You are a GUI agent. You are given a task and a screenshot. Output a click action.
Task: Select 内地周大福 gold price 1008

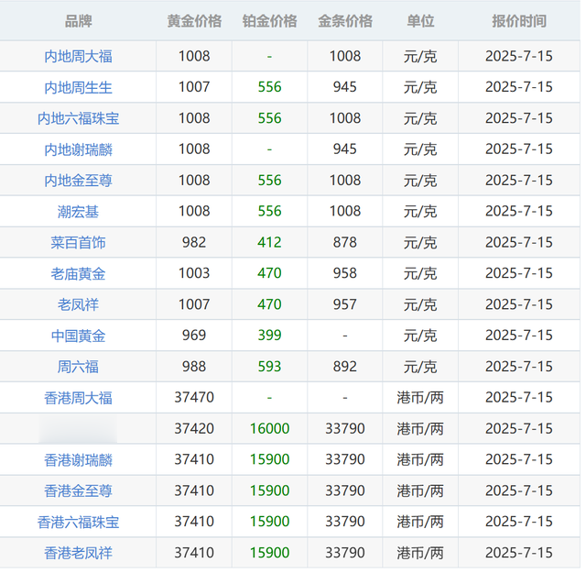194,56
